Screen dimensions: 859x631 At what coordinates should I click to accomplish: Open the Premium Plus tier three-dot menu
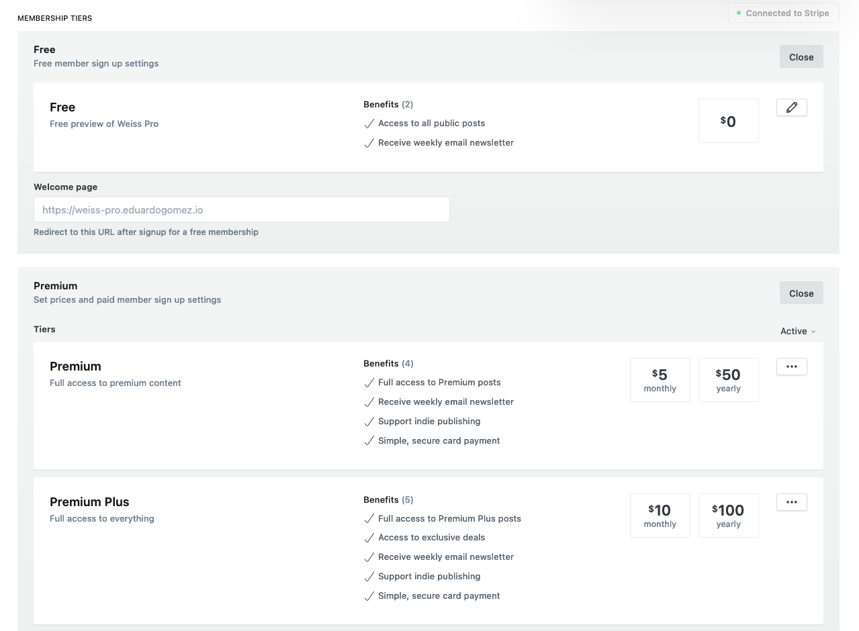pos(791,502)
